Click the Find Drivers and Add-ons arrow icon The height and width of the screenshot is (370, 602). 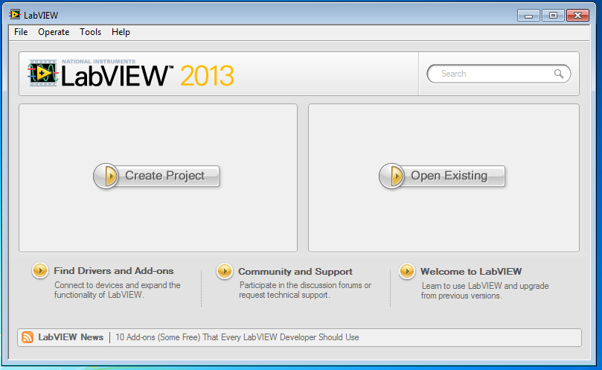click(40, 270)
